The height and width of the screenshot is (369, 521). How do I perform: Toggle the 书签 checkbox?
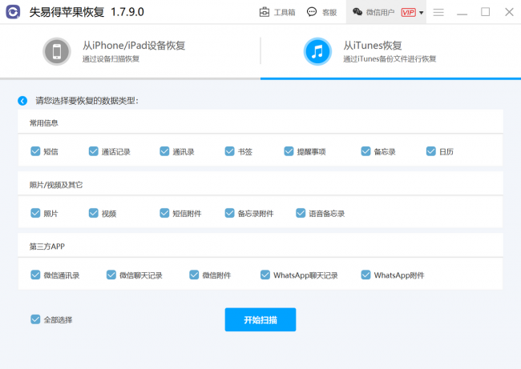pyautogui.click(x=229, y=151)
